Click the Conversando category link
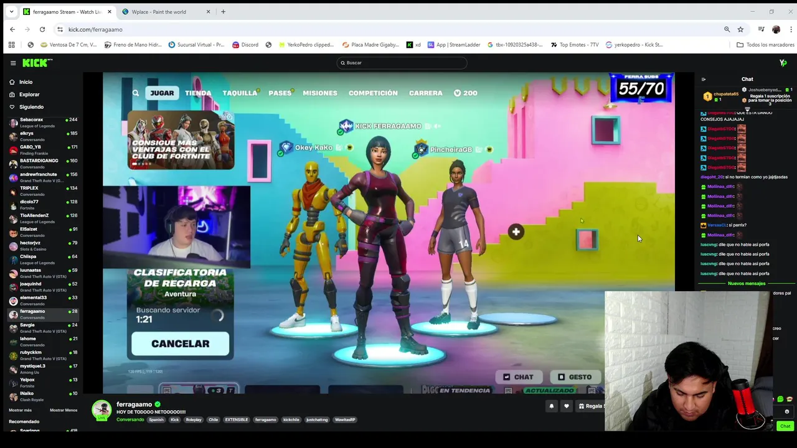The image size is (797, 448). 130,420
